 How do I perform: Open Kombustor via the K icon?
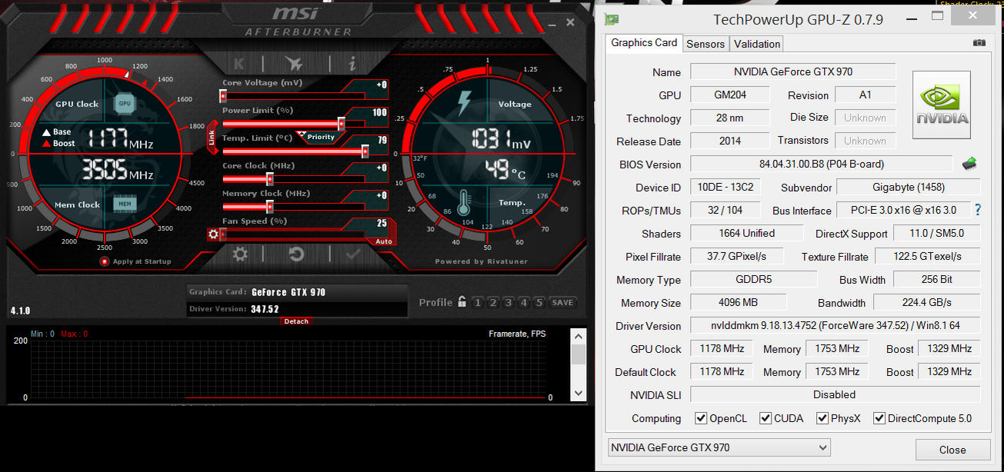pyautogui.click(x=238, y=64)
